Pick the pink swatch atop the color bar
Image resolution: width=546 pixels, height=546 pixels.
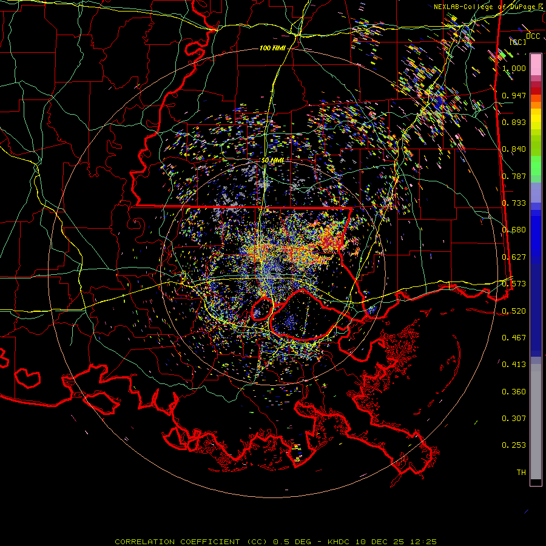(x=536, y=64)
